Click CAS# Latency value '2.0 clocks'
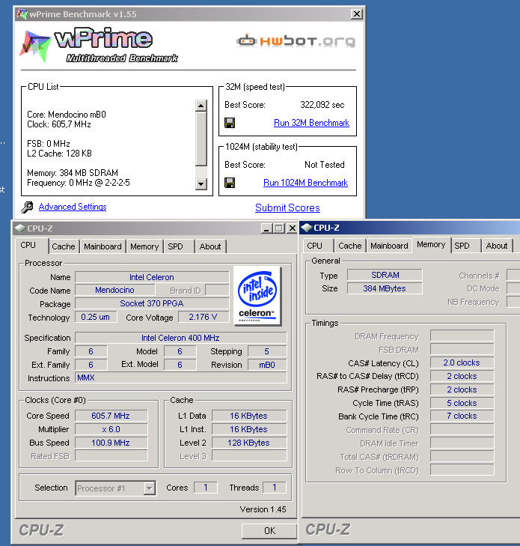This screenshot has height=546, width=520. [x=462, y=363]
